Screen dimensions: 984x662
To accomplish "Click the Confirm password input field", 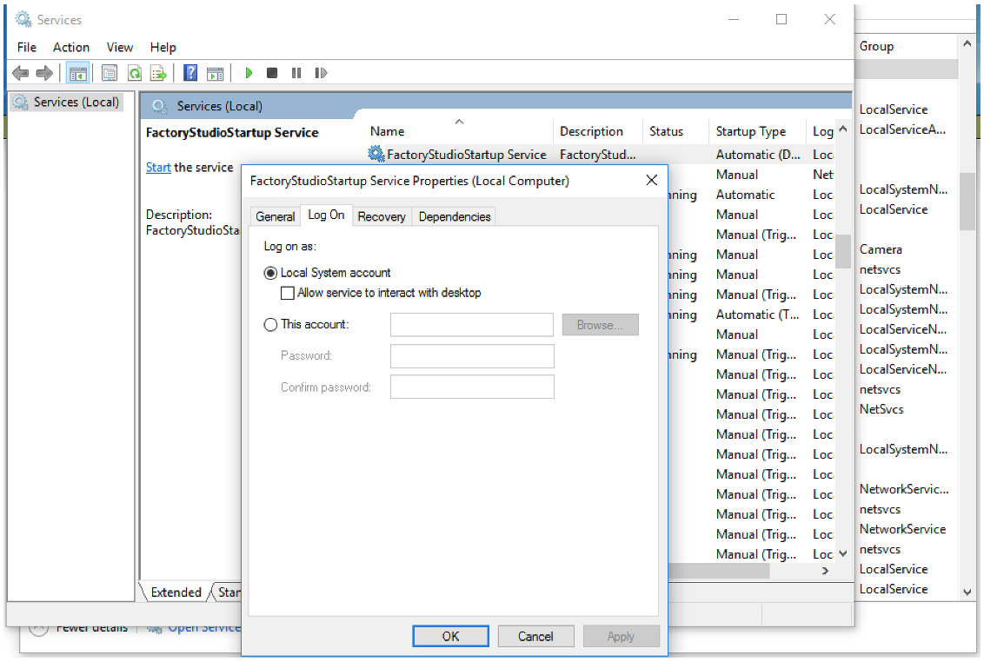I will click(472, 387).
